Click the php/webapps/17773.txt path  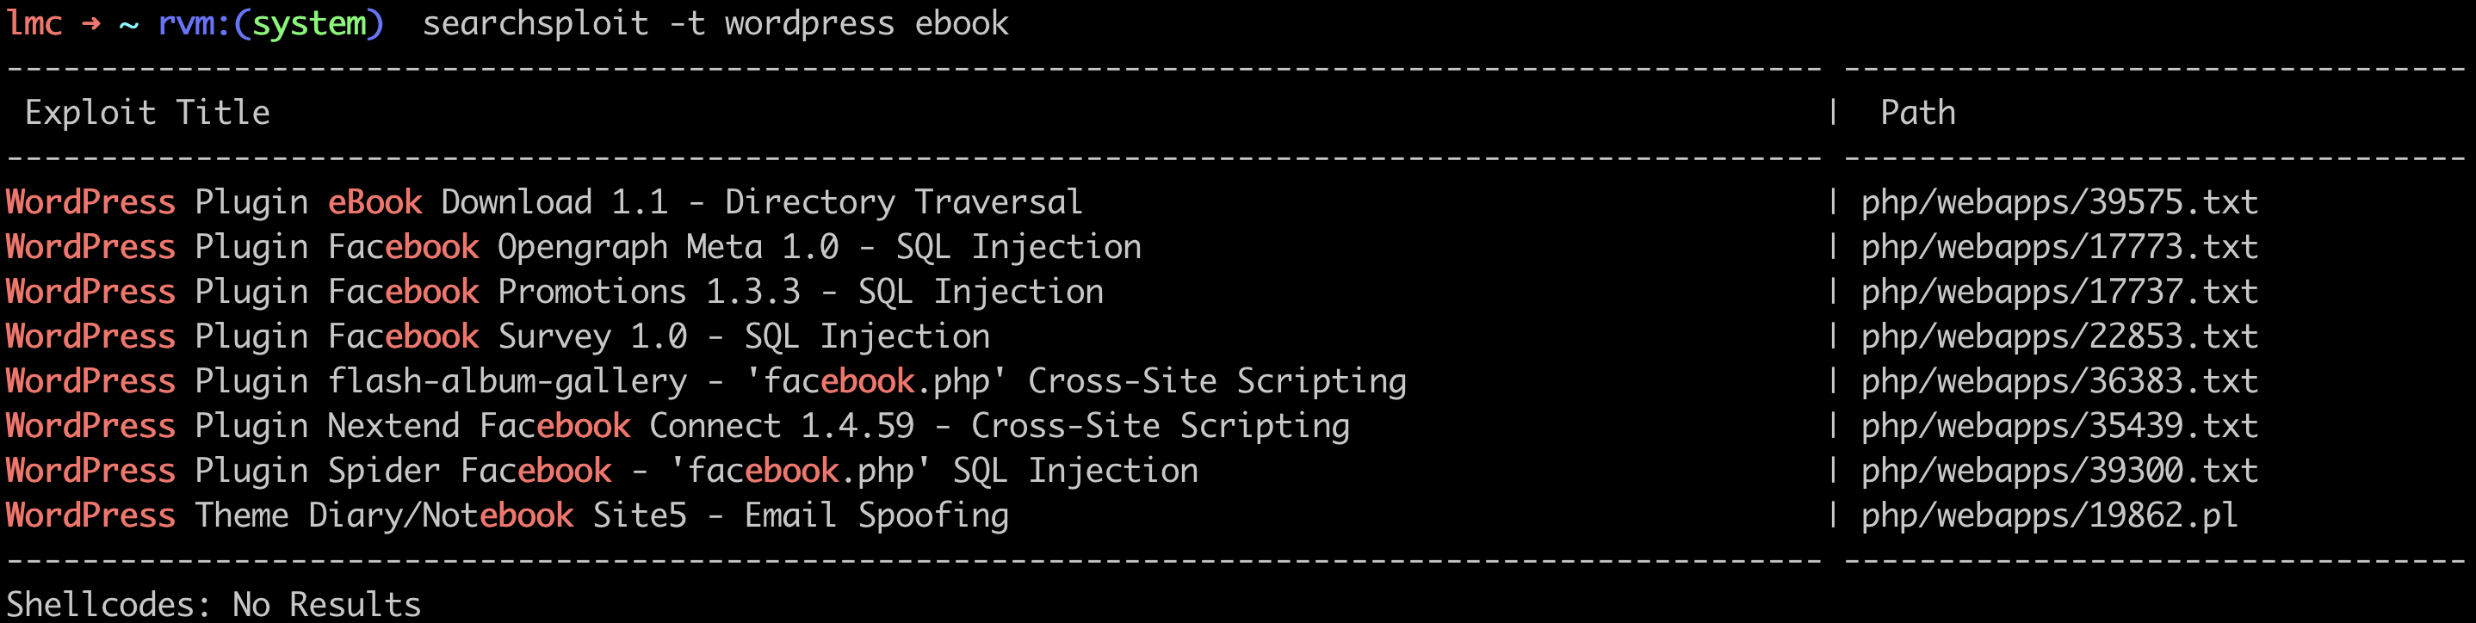pyautogui.click(x=2058, y=247)
